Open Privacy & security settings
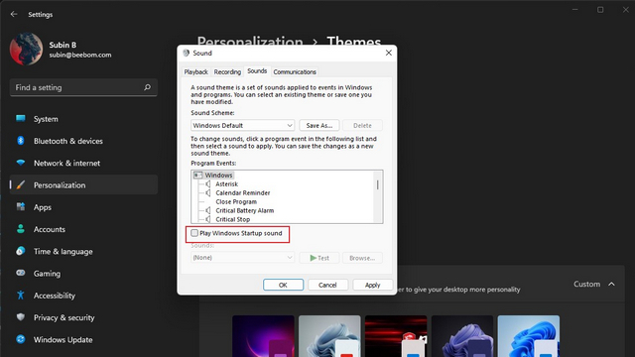Image resolution: width=635 pixels, height=357 pixels. click(x=83, y=317)
